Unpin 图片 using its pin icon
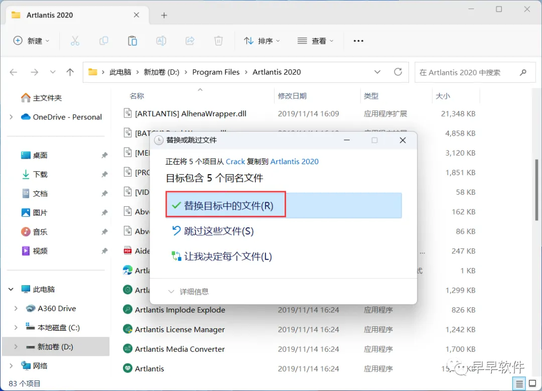 (x=104, y=213)
